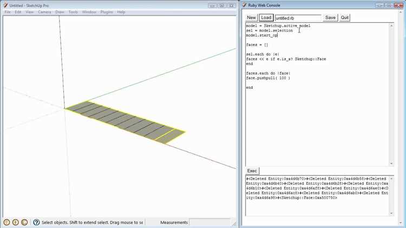Click the untitled.rb filename field
The width and height of the screenshot is (406, 228).
(298, 18)
